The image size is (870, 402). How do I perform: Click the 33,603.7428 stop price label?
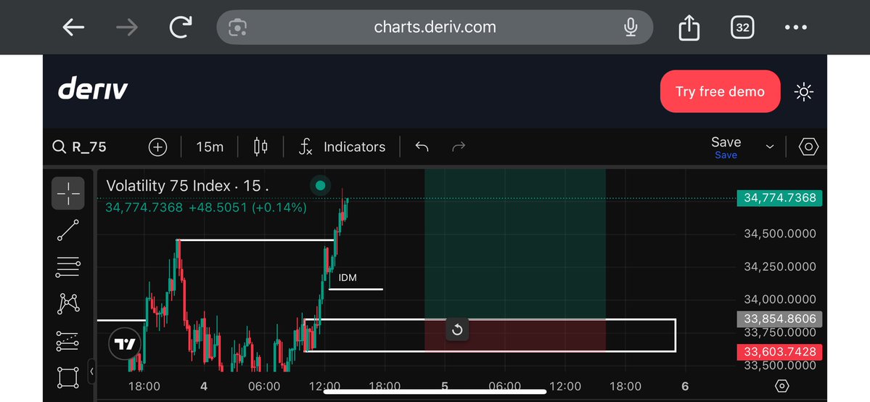tap(779, 352)
